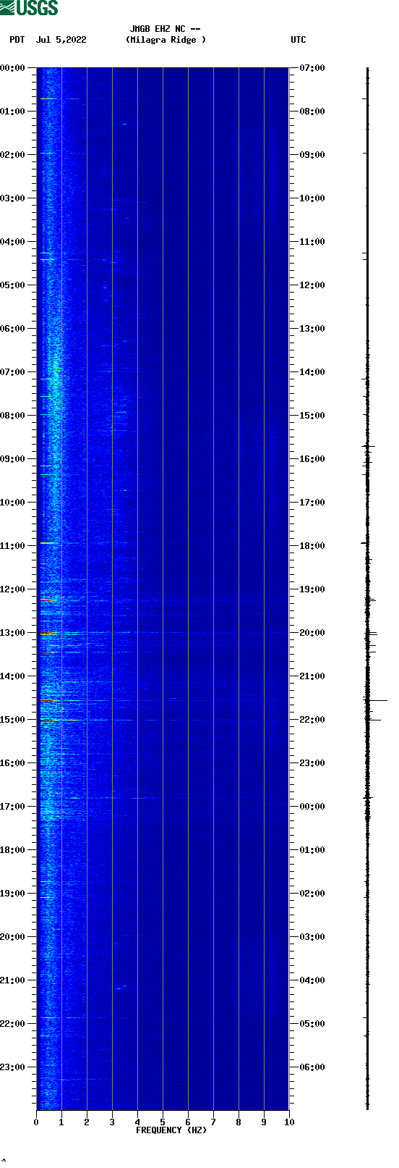Click the 12:00 PDT time label
Screen dimensions: 399x1168
[x=13, y=589]
